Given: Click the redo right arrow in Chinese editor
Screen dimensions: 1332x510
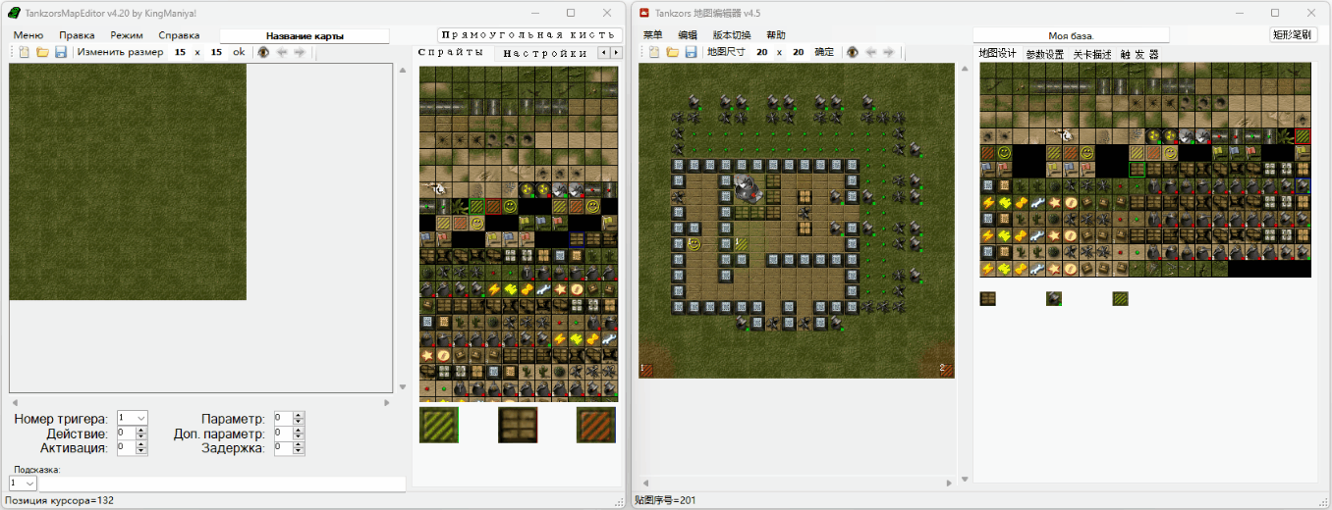Looking at the screenshot, I should pyautogui.click(x=889, y=52).
